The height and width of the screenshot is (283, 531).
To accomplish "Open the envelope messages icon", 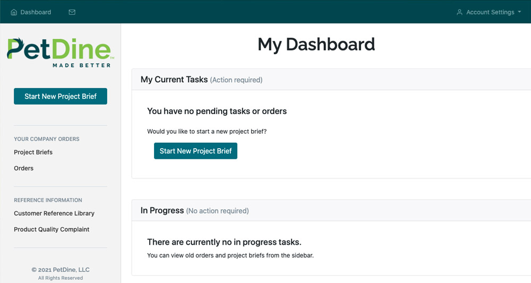I will [72, 12].
